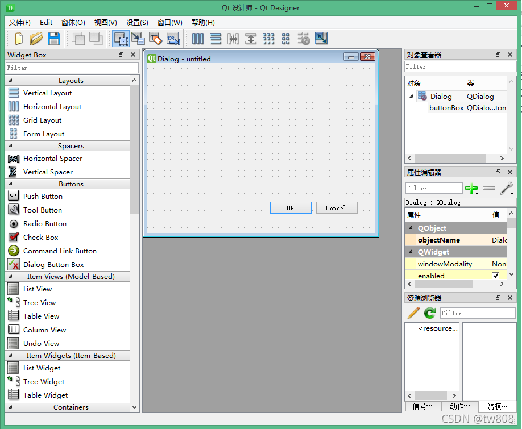
Task: Select the Edit Buddies mode icon
Action: (x=155, y=39)
